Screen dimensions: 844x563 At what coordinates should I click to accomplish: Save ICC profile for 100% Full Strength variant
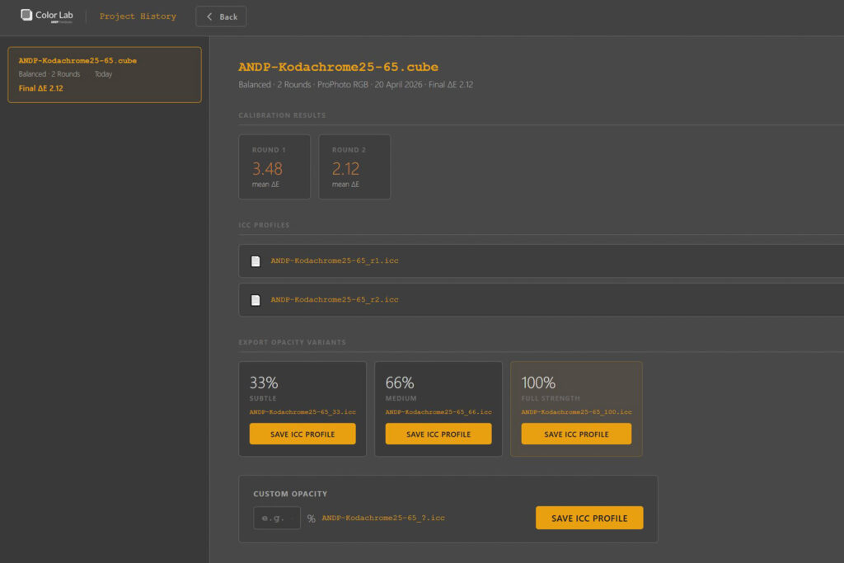[576, 434]
